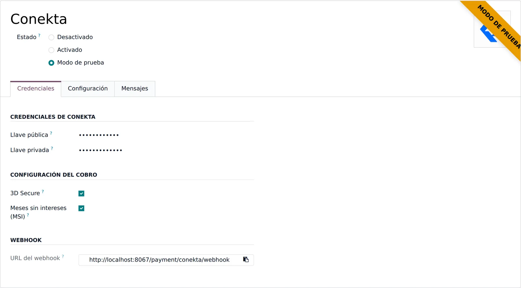
Task: Select the webhook URL text
Action: coord(159,260)
